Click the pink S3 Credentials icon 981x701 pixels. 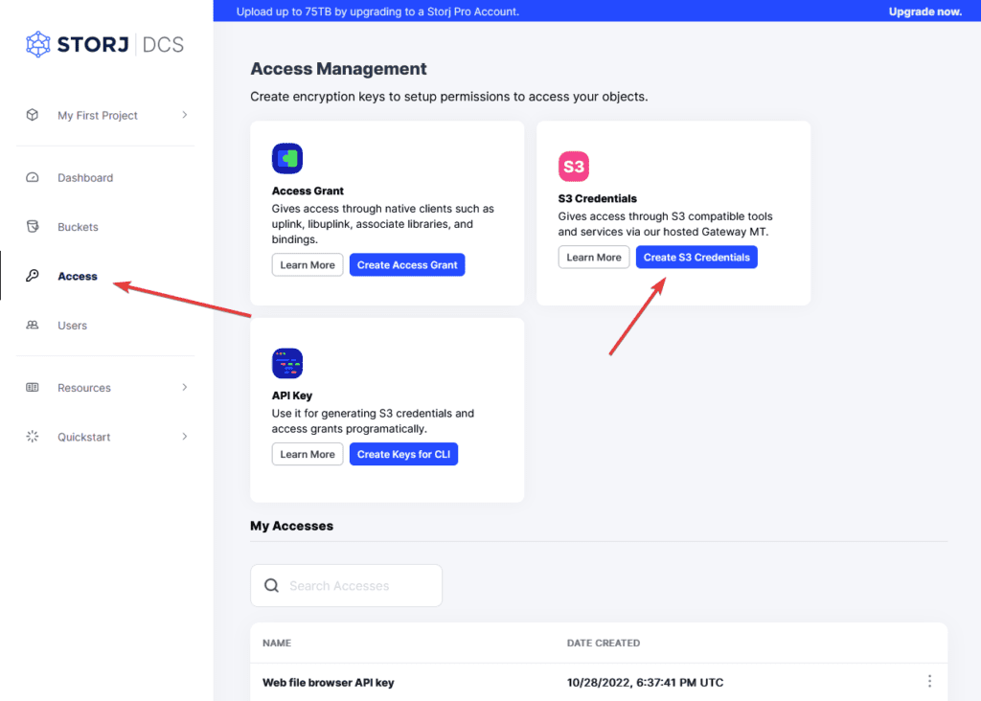point(574,167)
